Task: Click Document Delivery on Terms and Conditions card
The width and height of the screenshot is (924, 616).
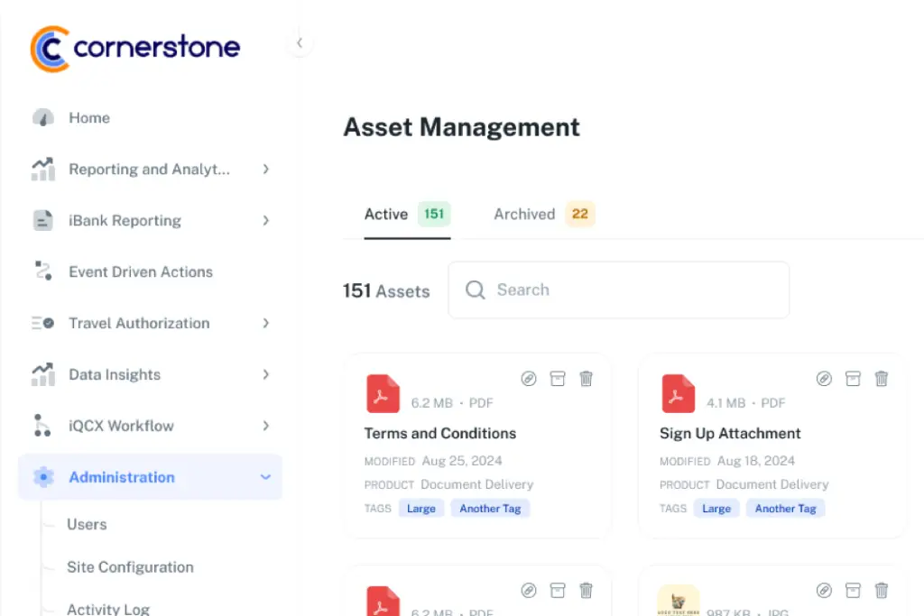Action: click(x=476, y=484)
